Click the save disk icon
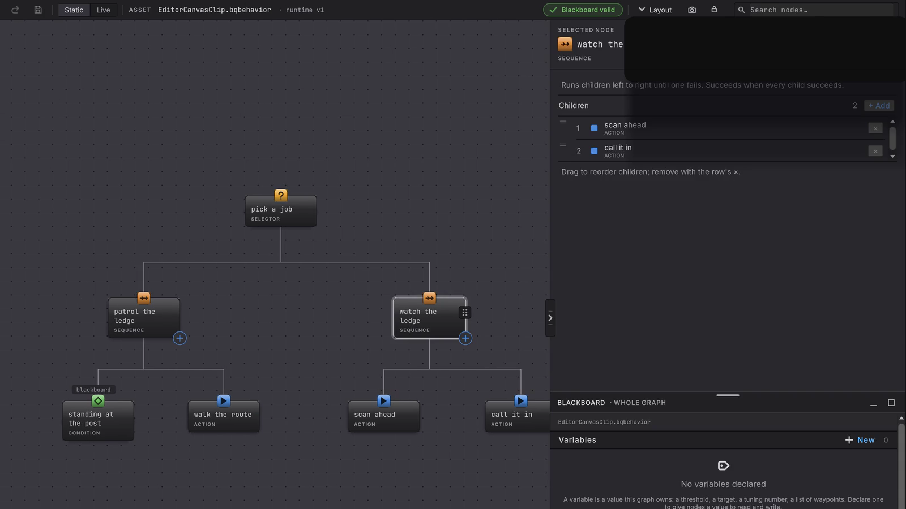The image size is (906, 509). click(x=38, y=10)
